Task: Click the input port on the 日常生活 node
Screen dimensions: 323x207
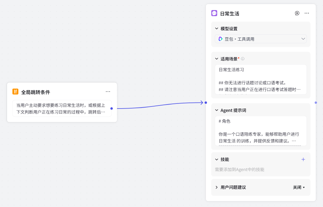Action: pos(206,102)
